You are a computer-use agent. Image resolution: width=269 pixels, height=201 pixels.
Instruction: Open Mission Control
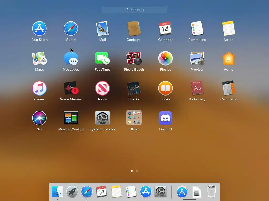71,118
